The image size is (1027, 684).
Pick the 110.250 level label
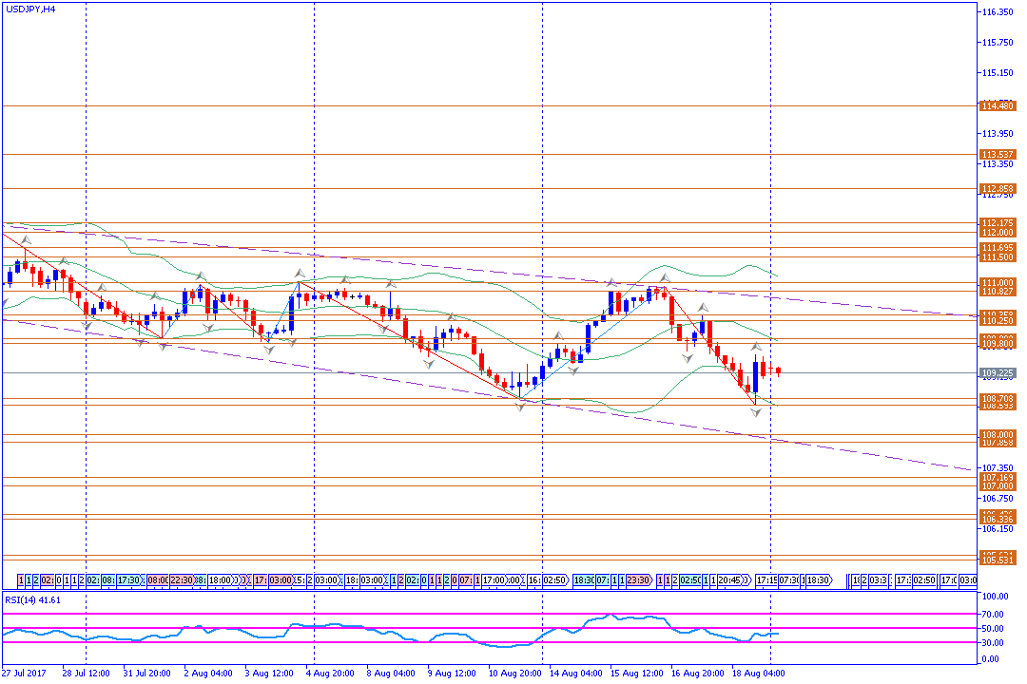point(998,321)
